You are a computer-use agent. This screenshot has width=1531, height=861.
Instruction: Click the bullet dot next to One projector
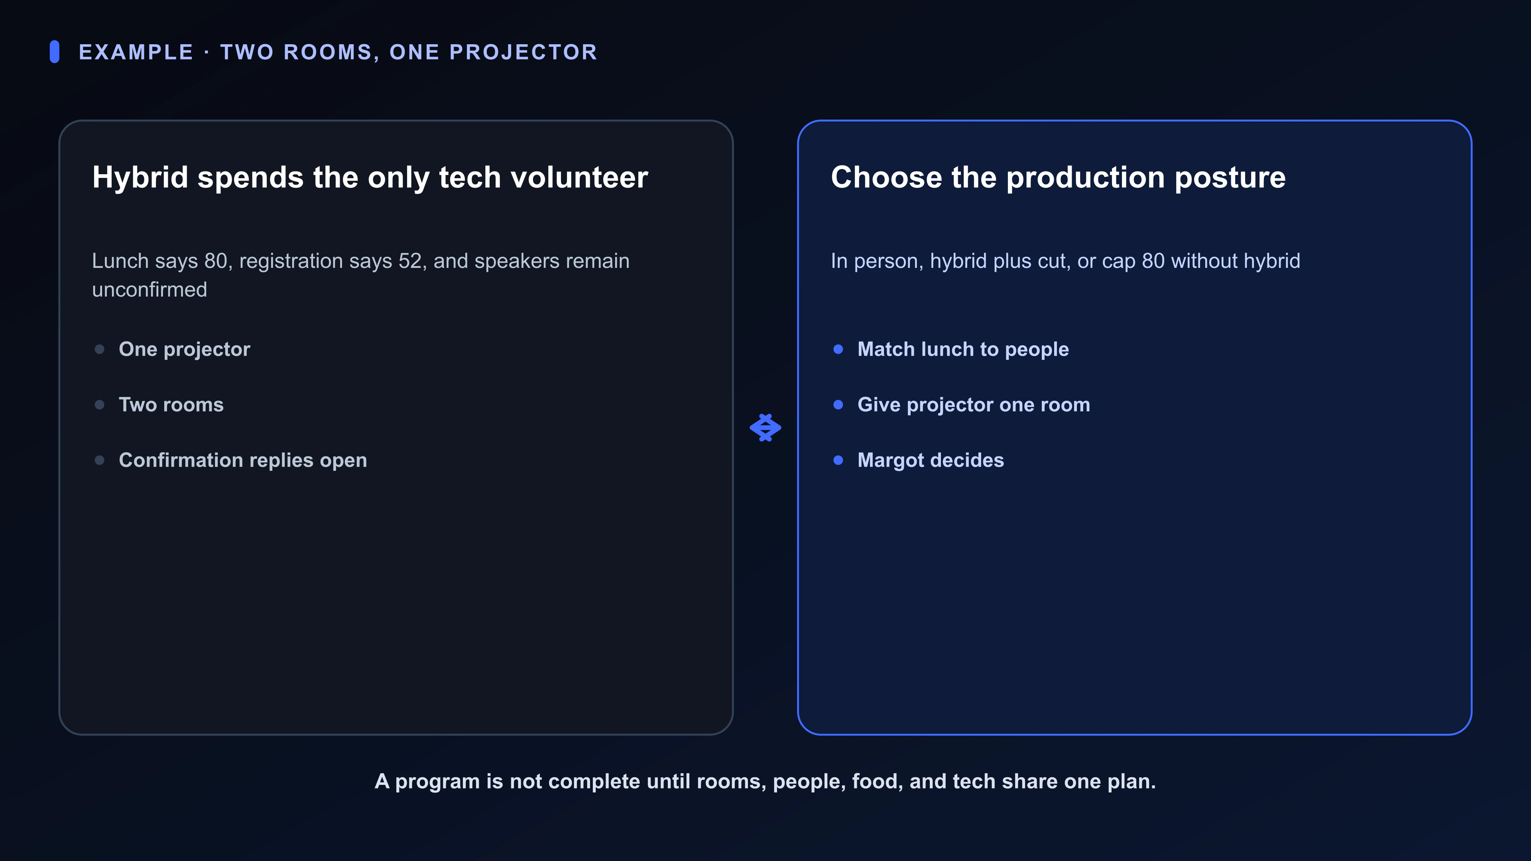point(100,349)
